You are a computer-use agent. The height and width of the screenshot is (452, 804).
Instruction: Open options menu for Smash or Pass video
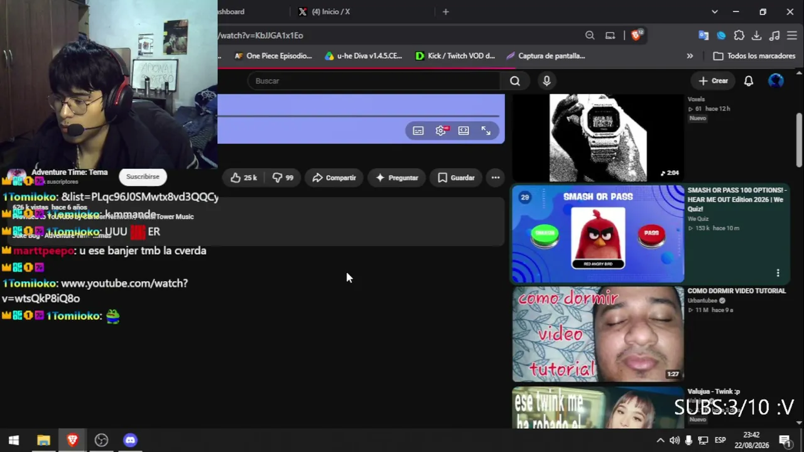(x=778, y=273)
